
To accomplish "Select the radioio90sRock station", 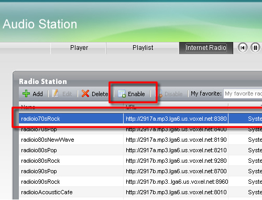I will (140, 182).
